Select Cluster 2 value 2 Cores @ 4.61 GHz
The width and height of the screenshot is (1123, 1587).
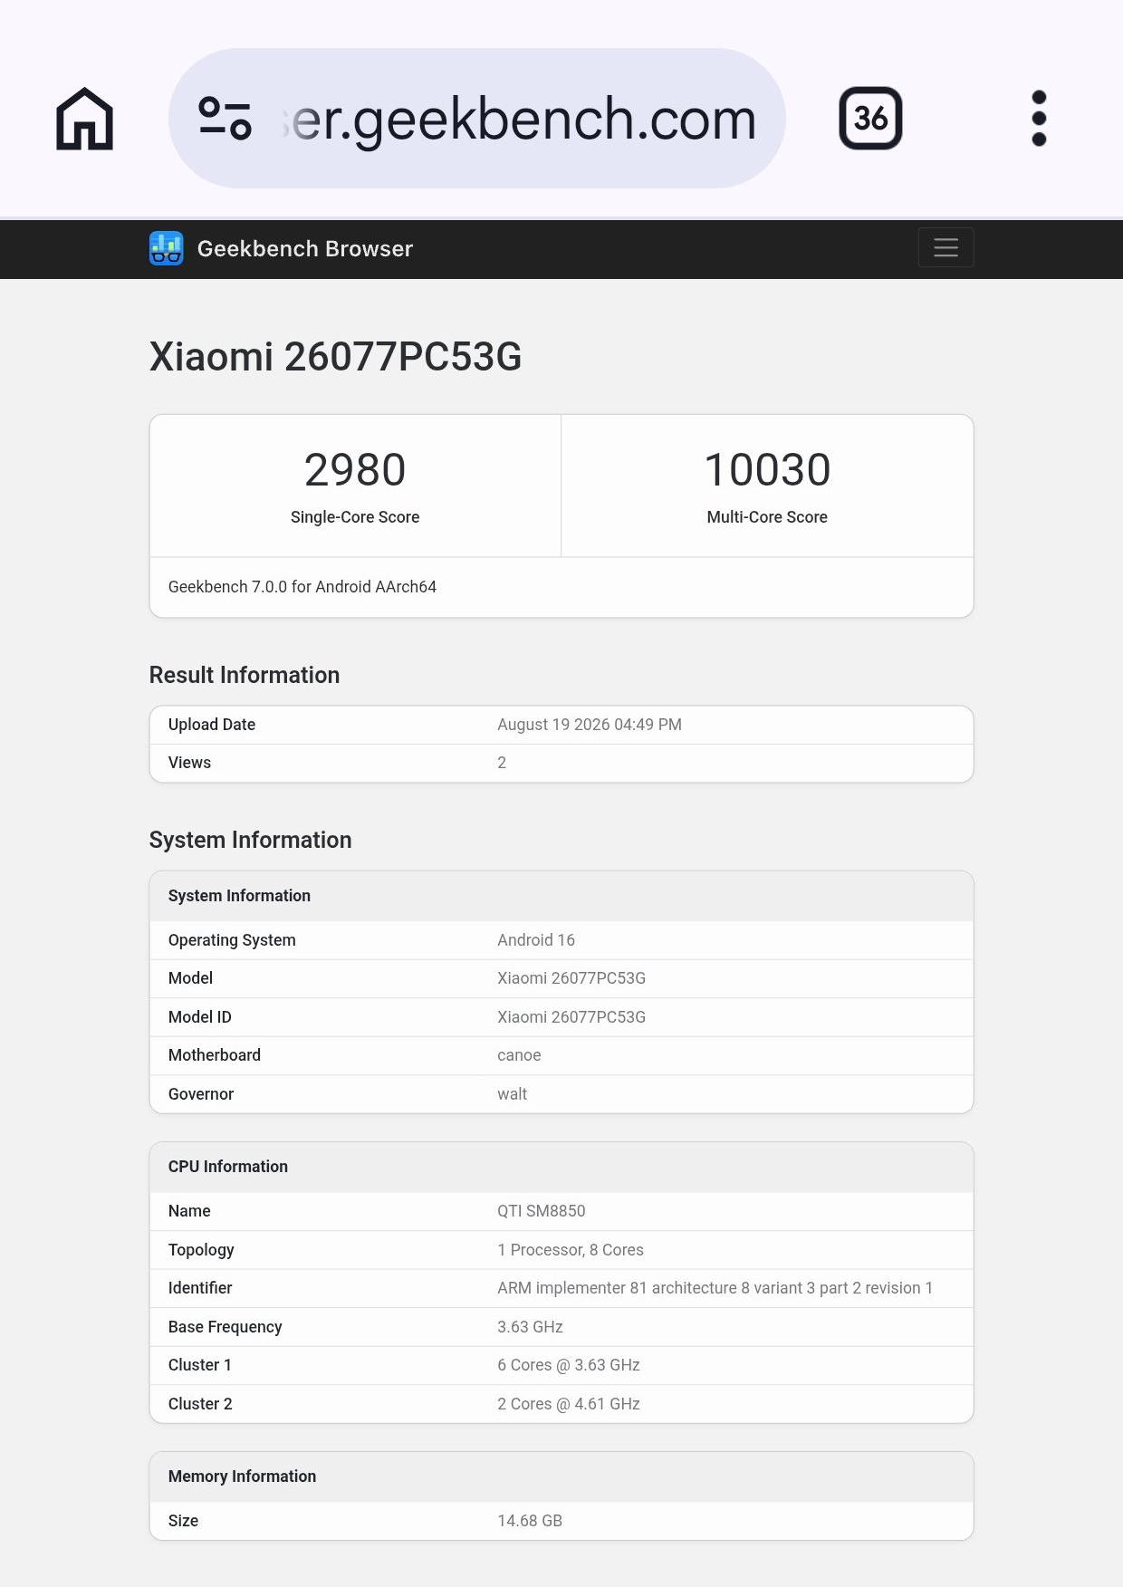[569, 1404]
